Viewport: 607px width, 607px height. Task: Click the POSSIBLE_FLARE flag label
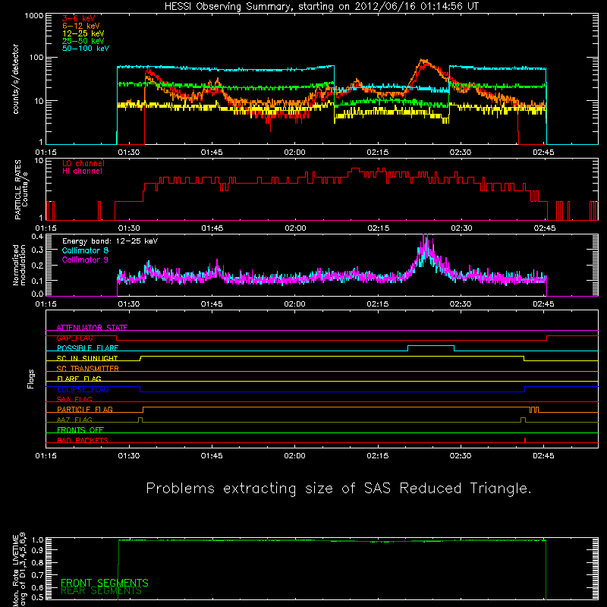87,348
